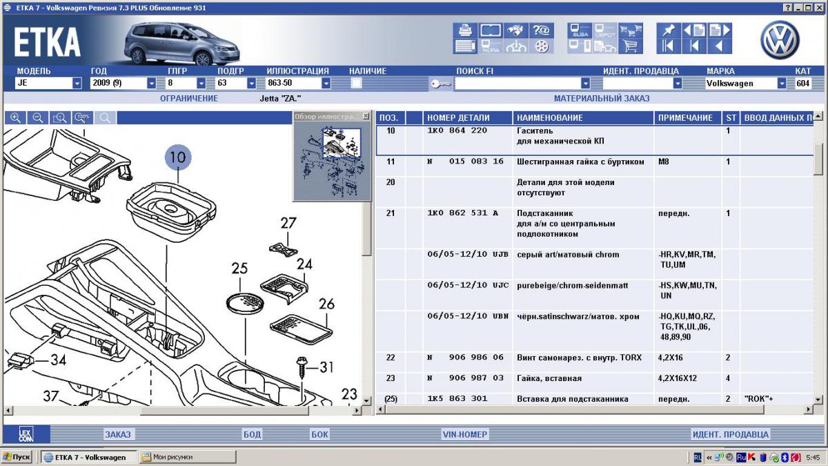Click the NORA icon
The height and width of the screenshot is (466, 828).
pyautogui.click(x=491, y=46)
